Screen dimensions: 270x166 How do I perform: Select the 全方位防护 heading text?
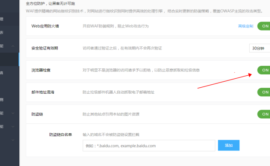coord(50,3)
